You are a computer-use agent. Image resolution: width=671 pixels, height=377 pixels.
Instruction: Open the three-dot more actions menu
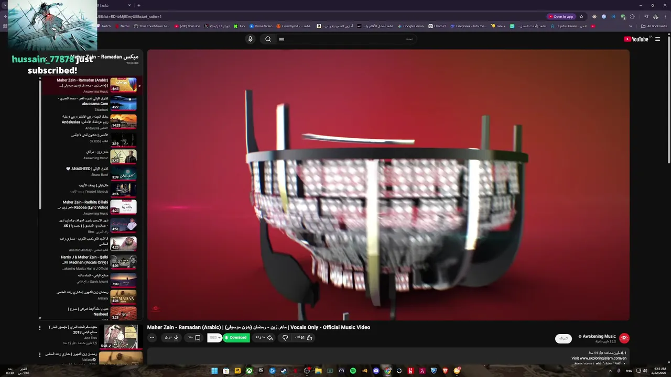pyautogui.click(x=152, y=338)
